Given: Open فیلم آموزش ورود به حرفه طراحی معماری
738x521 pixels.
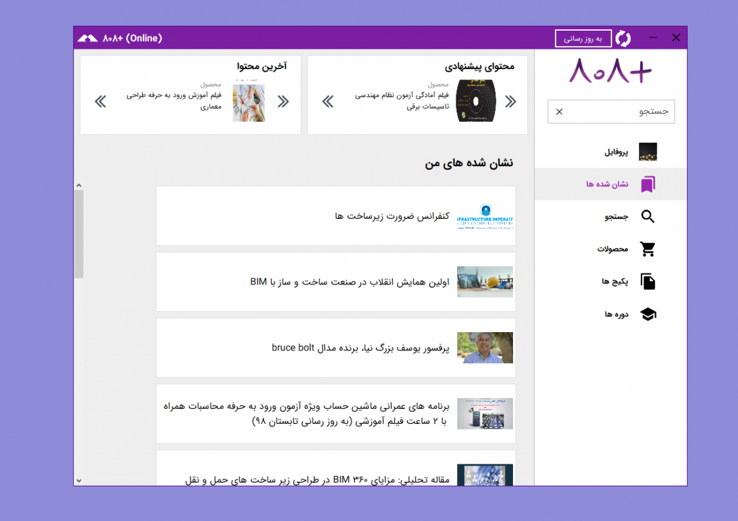Looking at the screenshot, I should [173, 101].
